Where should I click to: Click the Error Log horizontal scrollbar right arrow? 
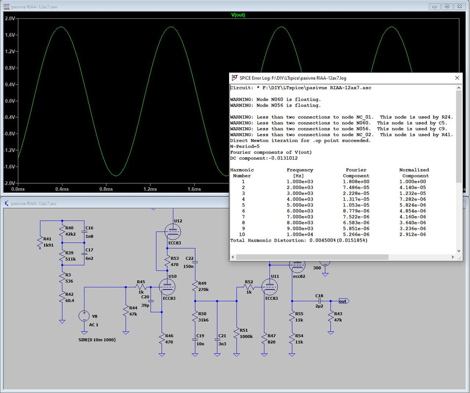coord(453,257)
